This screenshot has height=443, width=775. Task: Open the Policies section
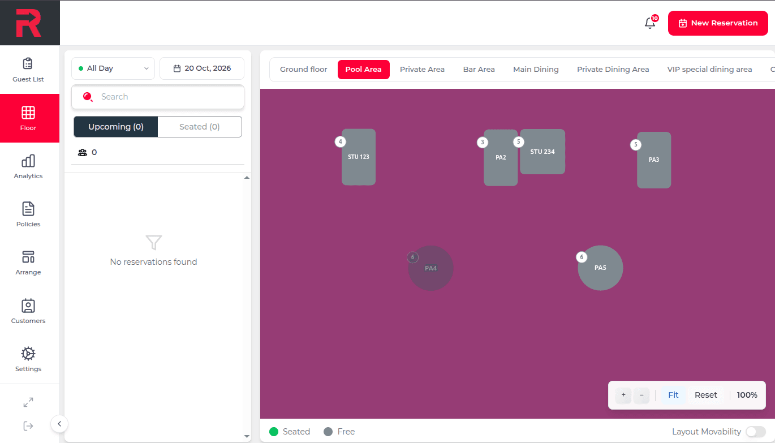click(x=28, y=215)
